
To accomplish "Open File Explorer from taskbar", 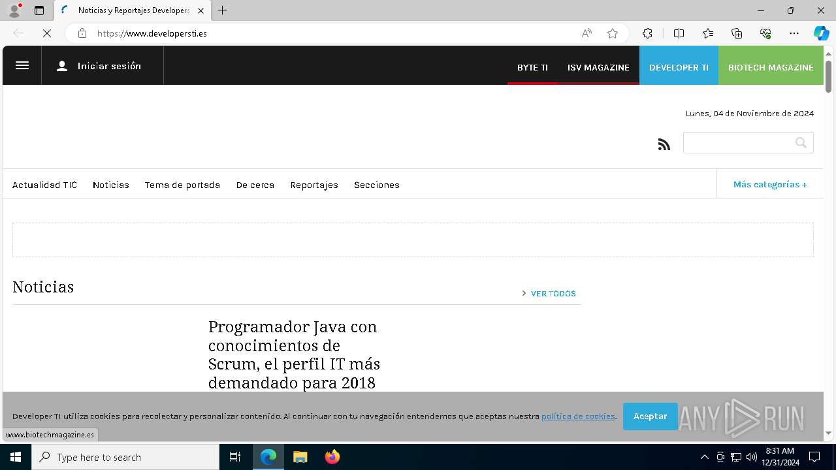I will coord(300,457).
